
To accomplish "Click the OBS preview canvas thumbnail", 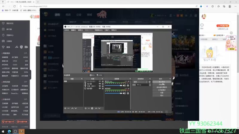I will tap(117, 52).
